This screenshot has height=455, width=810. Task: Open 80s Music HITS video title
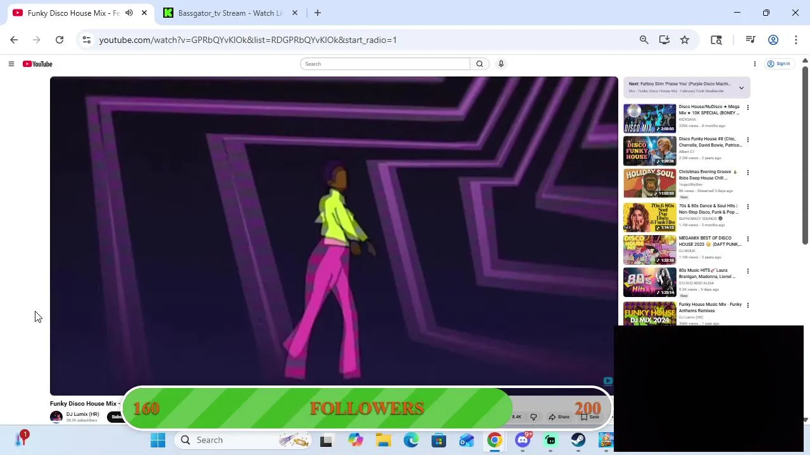[707, 274]
